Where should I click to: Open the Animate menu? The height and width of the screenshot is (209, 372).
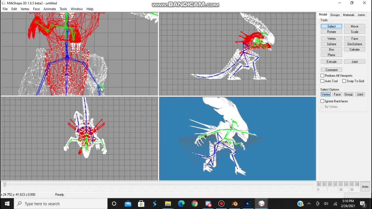(x=49, y=9)
